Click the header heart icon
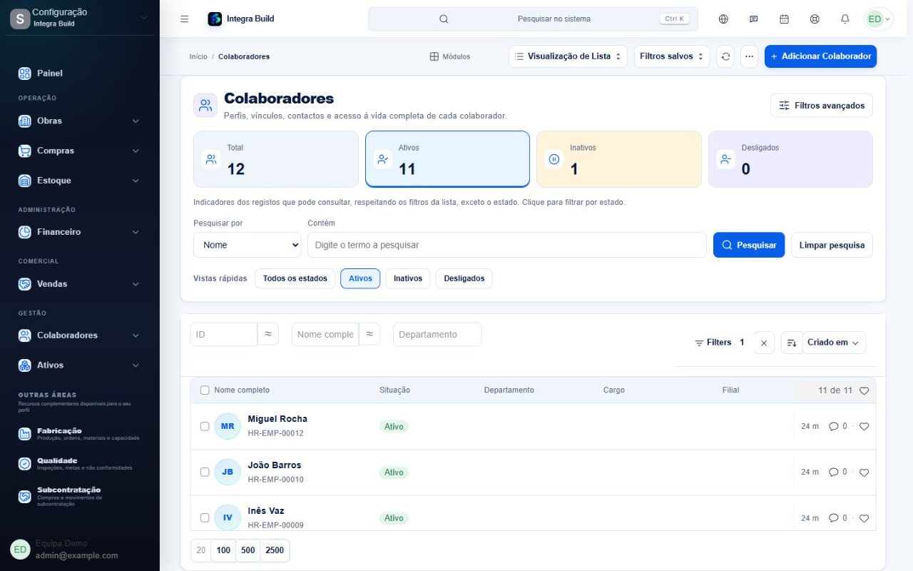The width and height of the screenshot is (913, 571). point(864,391)
